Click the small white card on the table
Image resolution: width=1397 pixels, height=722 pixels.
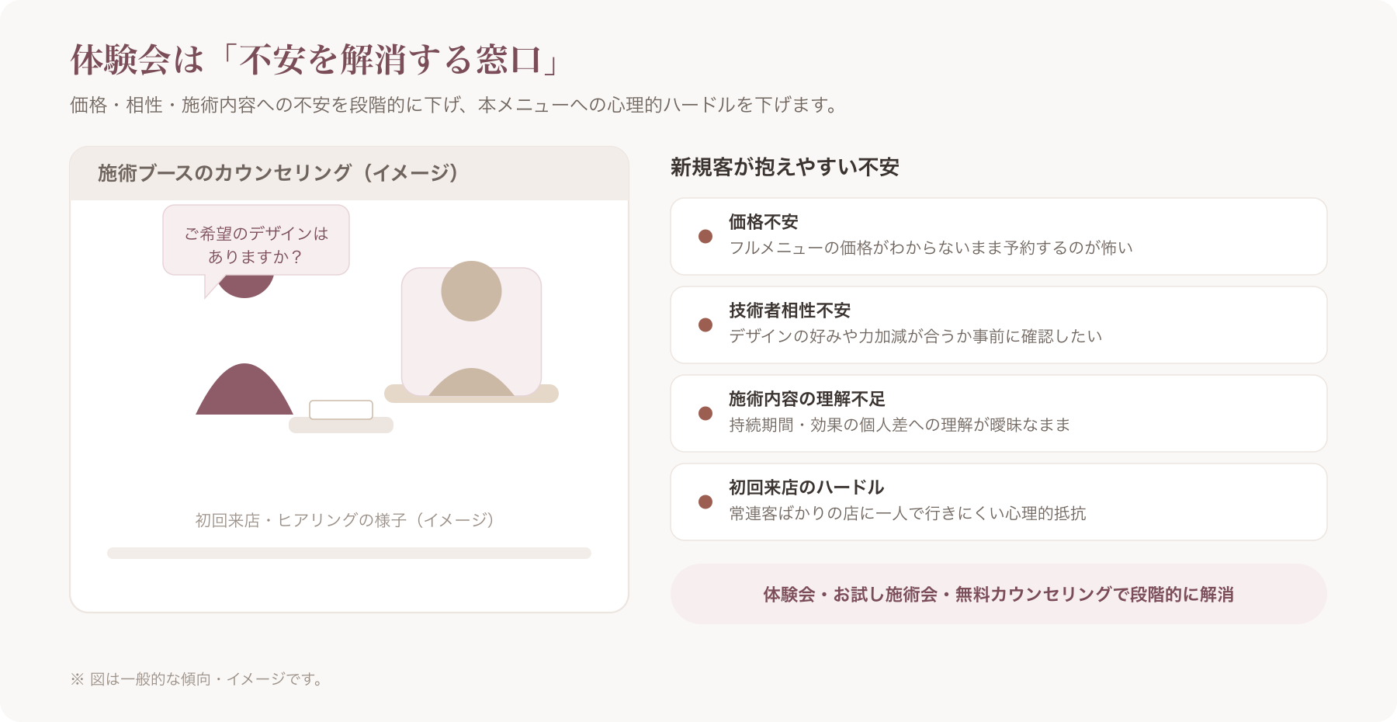coord(341,409)
